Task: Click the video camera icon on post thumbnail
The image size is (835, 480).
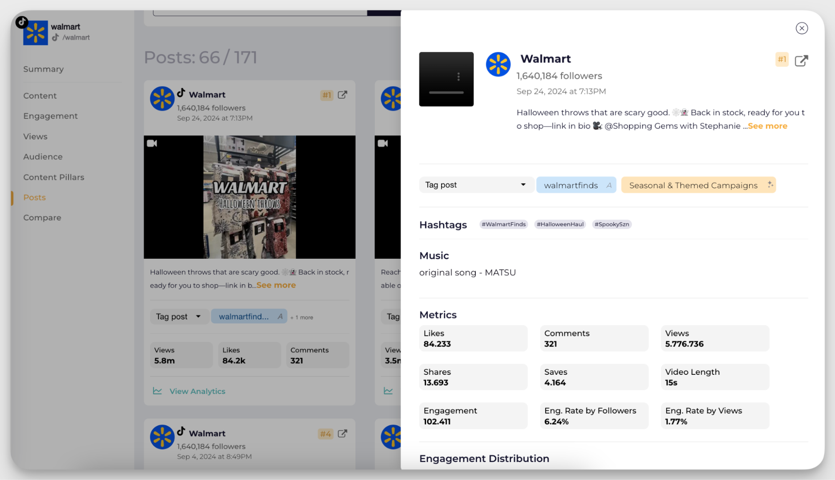Action: tap(152, 143)
